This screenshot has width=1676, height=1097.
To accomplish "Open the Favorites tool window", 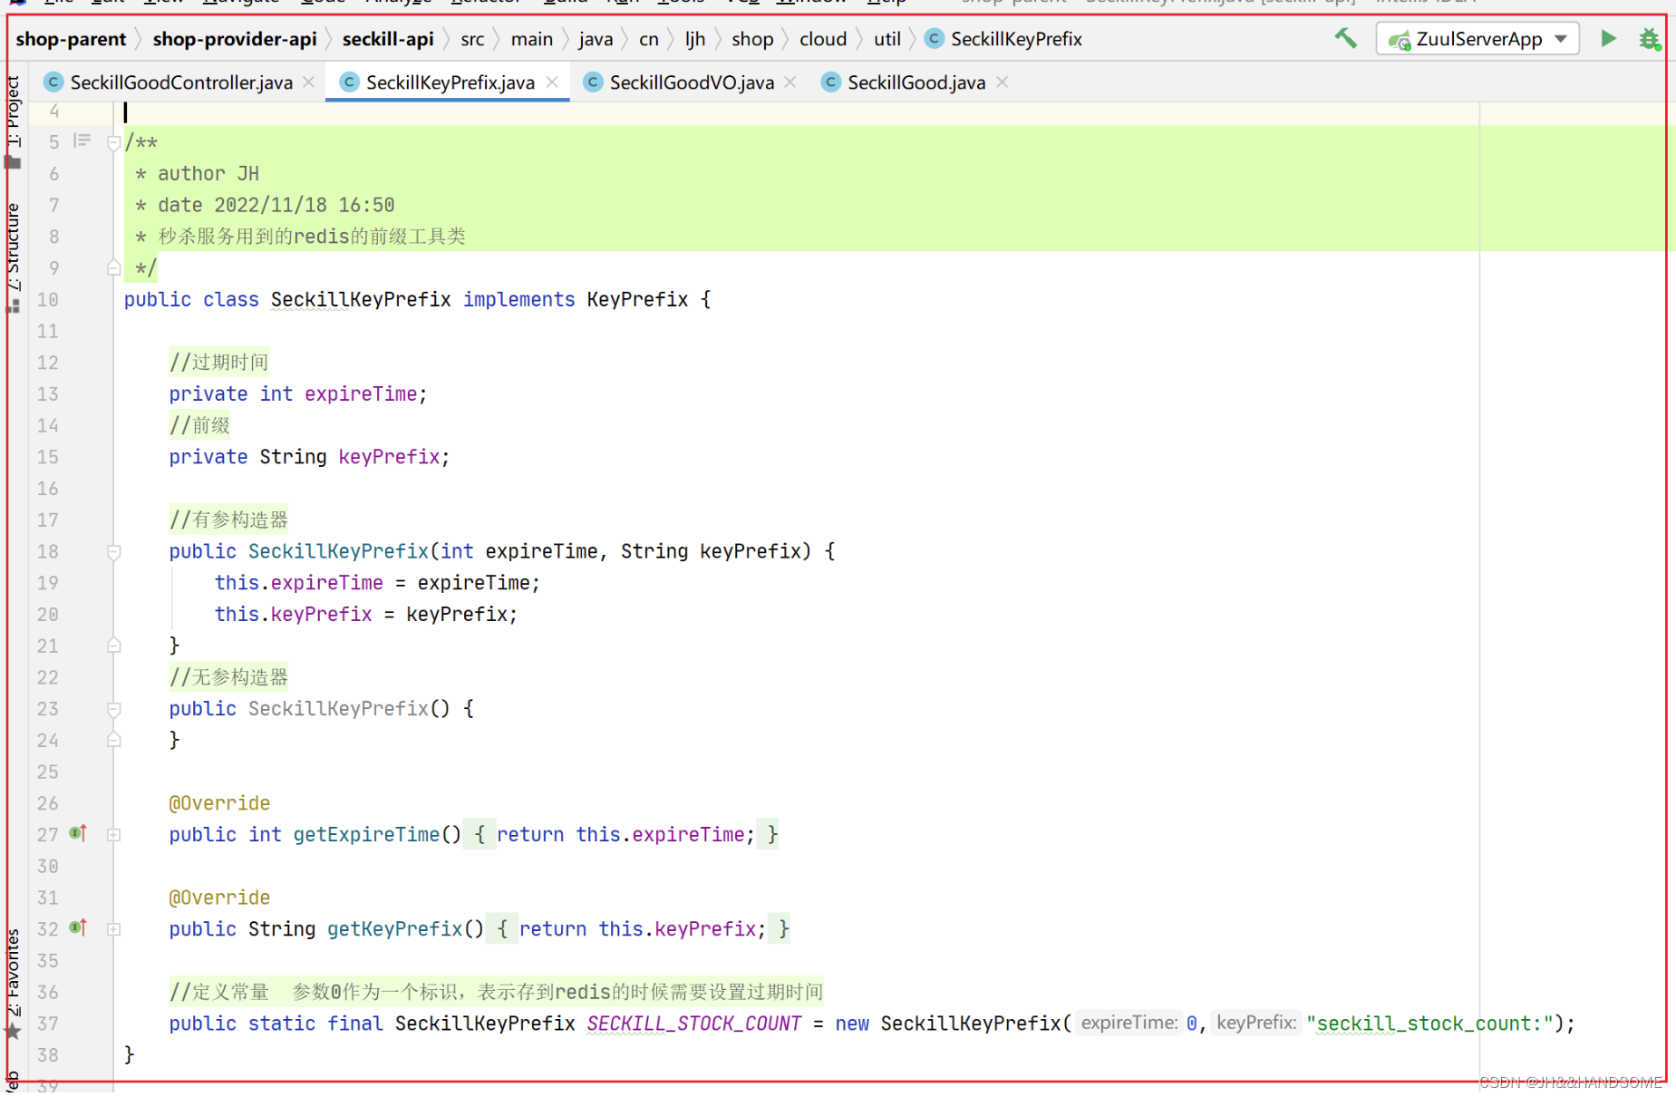I will pos(13,974).
